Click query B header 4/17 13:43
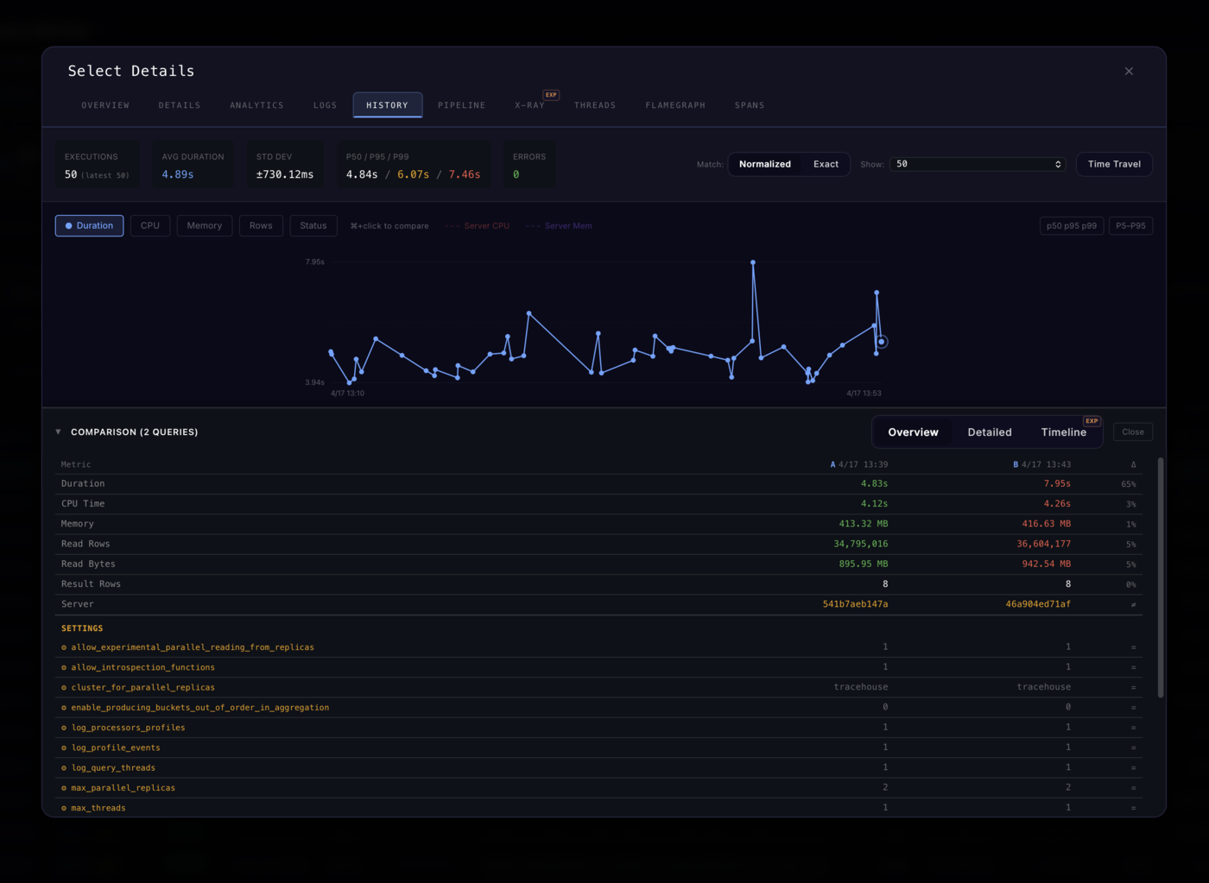This screenshot has width=1209, height=883. (x=1041, y=464)
